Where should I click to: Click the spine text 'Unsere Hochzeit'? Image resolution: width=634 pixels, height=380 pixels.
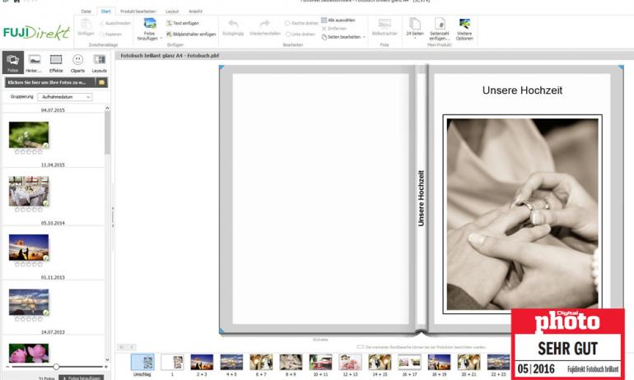point(421,198)
